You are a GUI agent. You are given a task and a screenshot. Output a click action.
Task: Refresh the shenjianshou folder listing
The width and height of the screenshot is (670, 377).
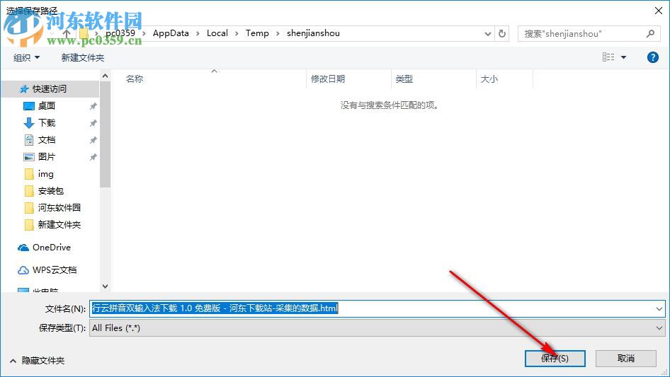click(x=502, y=33)
